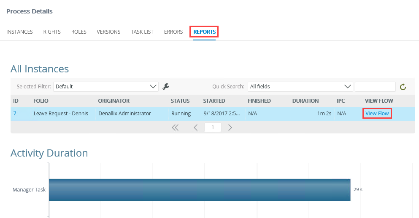419x218 pixels.
Task: Open the Roles tab
Action: tap(79, 32)
